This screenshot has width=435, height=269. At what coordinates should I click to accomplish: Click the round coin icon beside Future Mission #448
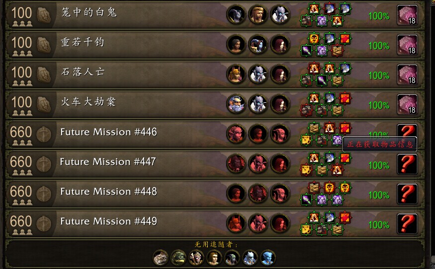click(44, 194)
